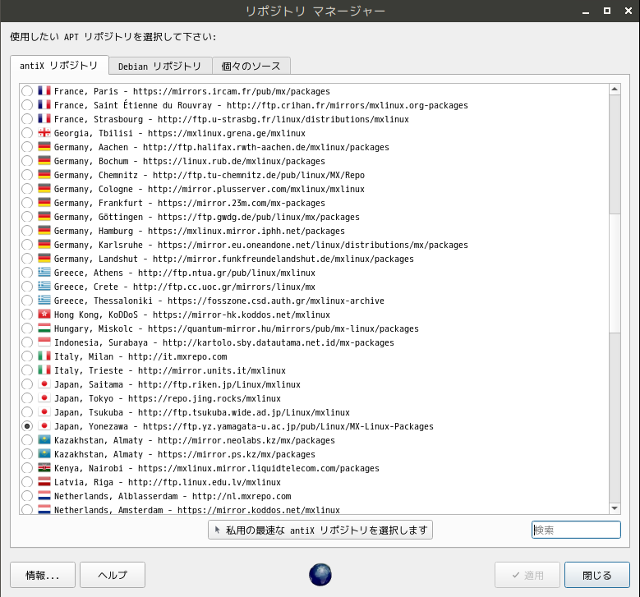Click the Georgia flag beside Tbilisi
Image resolution: width=640 pixels, height=597 pixels.
tap(44, 133)
